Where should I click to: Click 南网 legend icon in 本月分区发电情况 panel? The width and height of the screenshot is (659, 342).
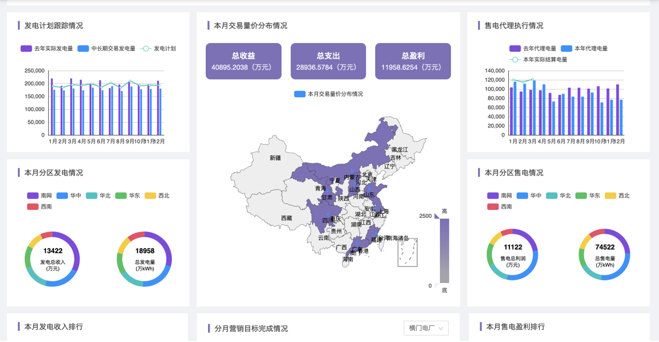33,195
